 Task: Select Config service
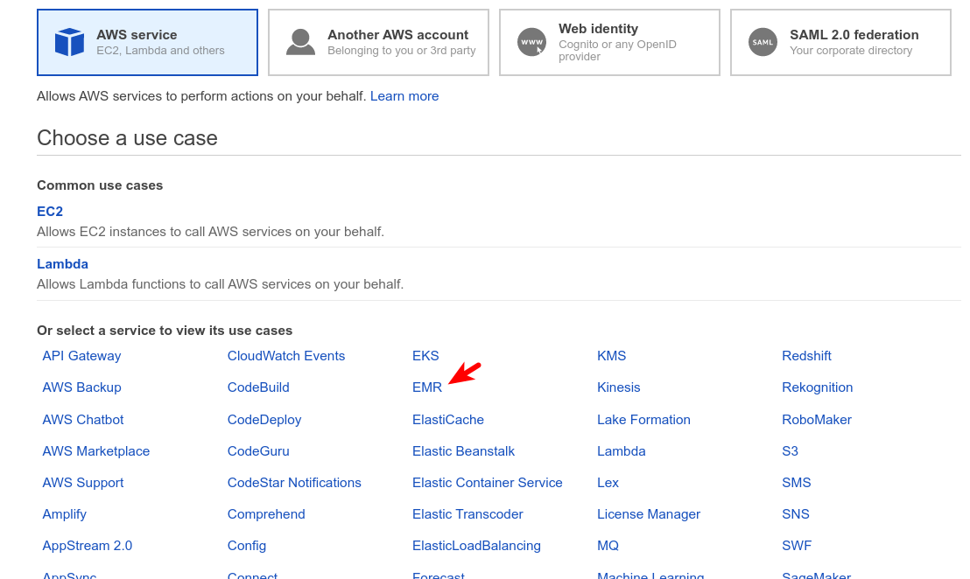coord(246,546)
